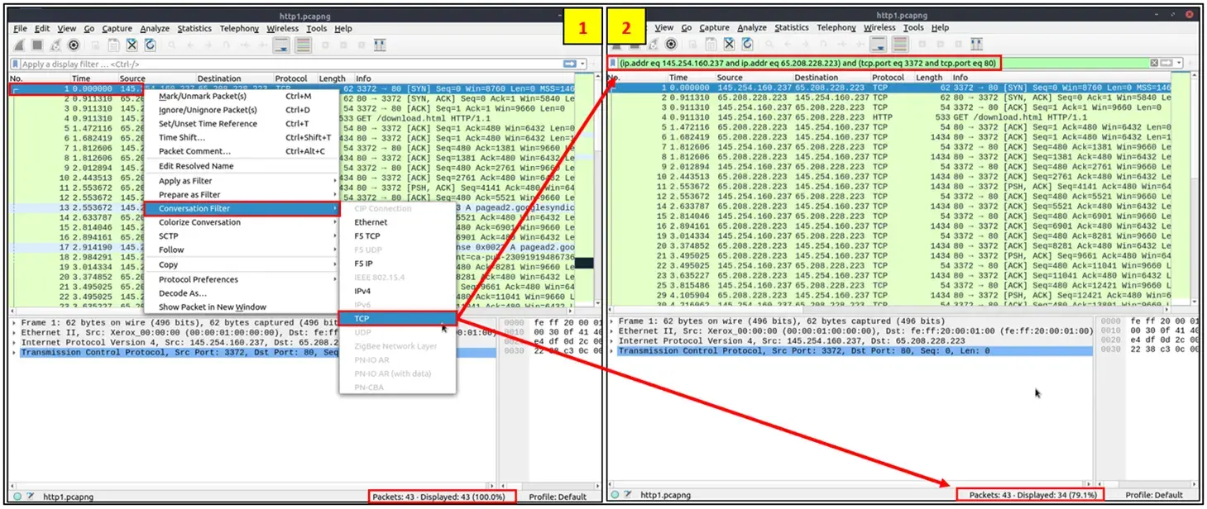The width and height of the screenshot is (1207, 509).
Task: Expand Transmission Control Protocol row in left window
Action: (16, 352)
